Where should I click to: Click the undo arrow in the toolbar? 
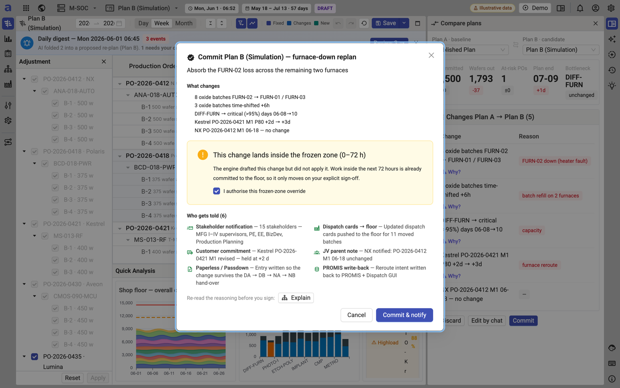click(x=338, y=23)
